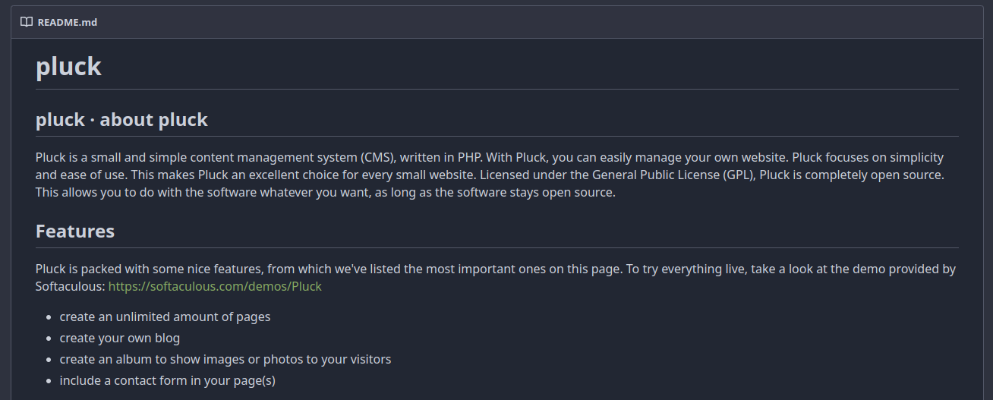The image size is (993, 400).
Task: Click the README book icon
Action: 27,22
